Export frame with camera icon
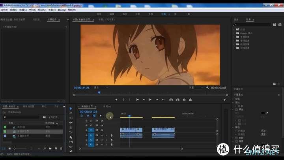Viewport: 284px width, 160px height. coord(184,100)
